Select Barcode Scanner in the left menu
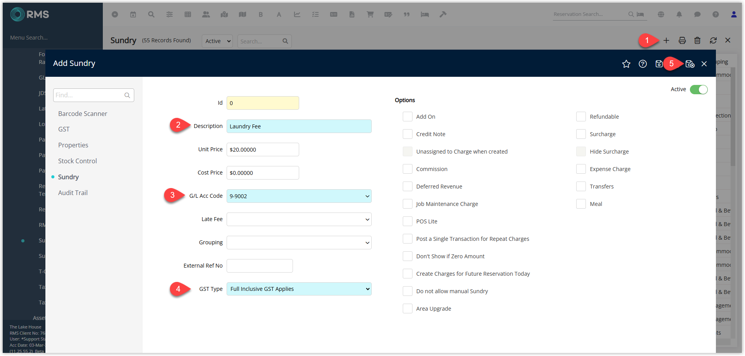 (x=83, y=114)
